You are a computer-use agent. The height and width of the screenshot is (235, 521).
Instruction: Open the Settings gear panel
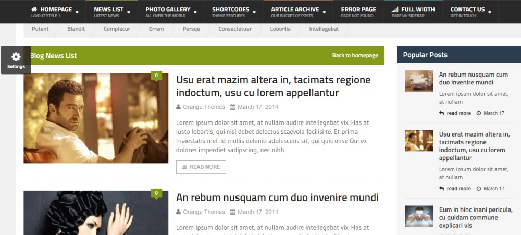(x=16, y=60)
